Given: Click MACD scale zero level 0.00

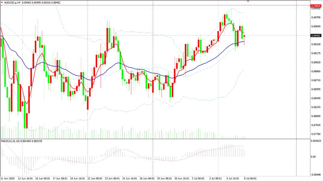Looking at the screenshot, I should (313, 157).
